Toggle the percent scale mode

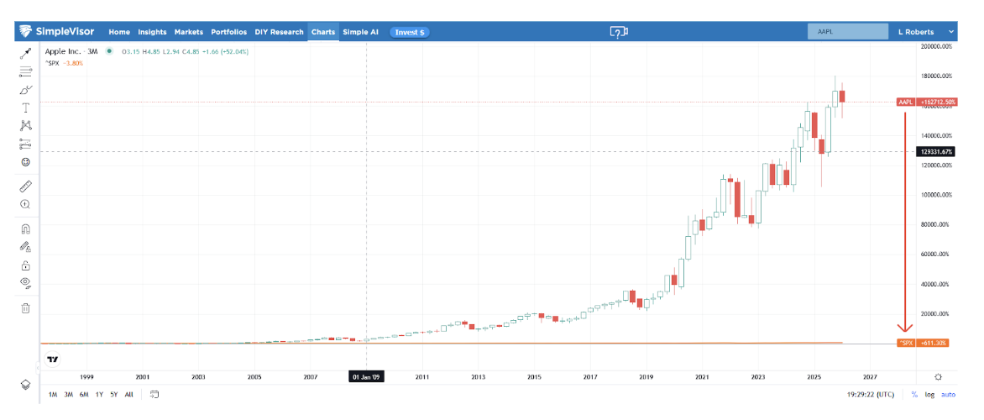coord(914,394)
